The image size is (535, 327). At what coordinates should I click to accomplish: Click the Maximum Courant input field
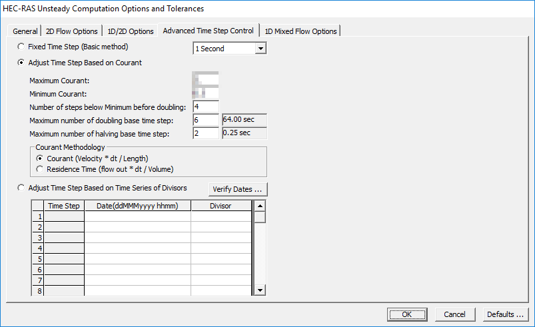206,80
